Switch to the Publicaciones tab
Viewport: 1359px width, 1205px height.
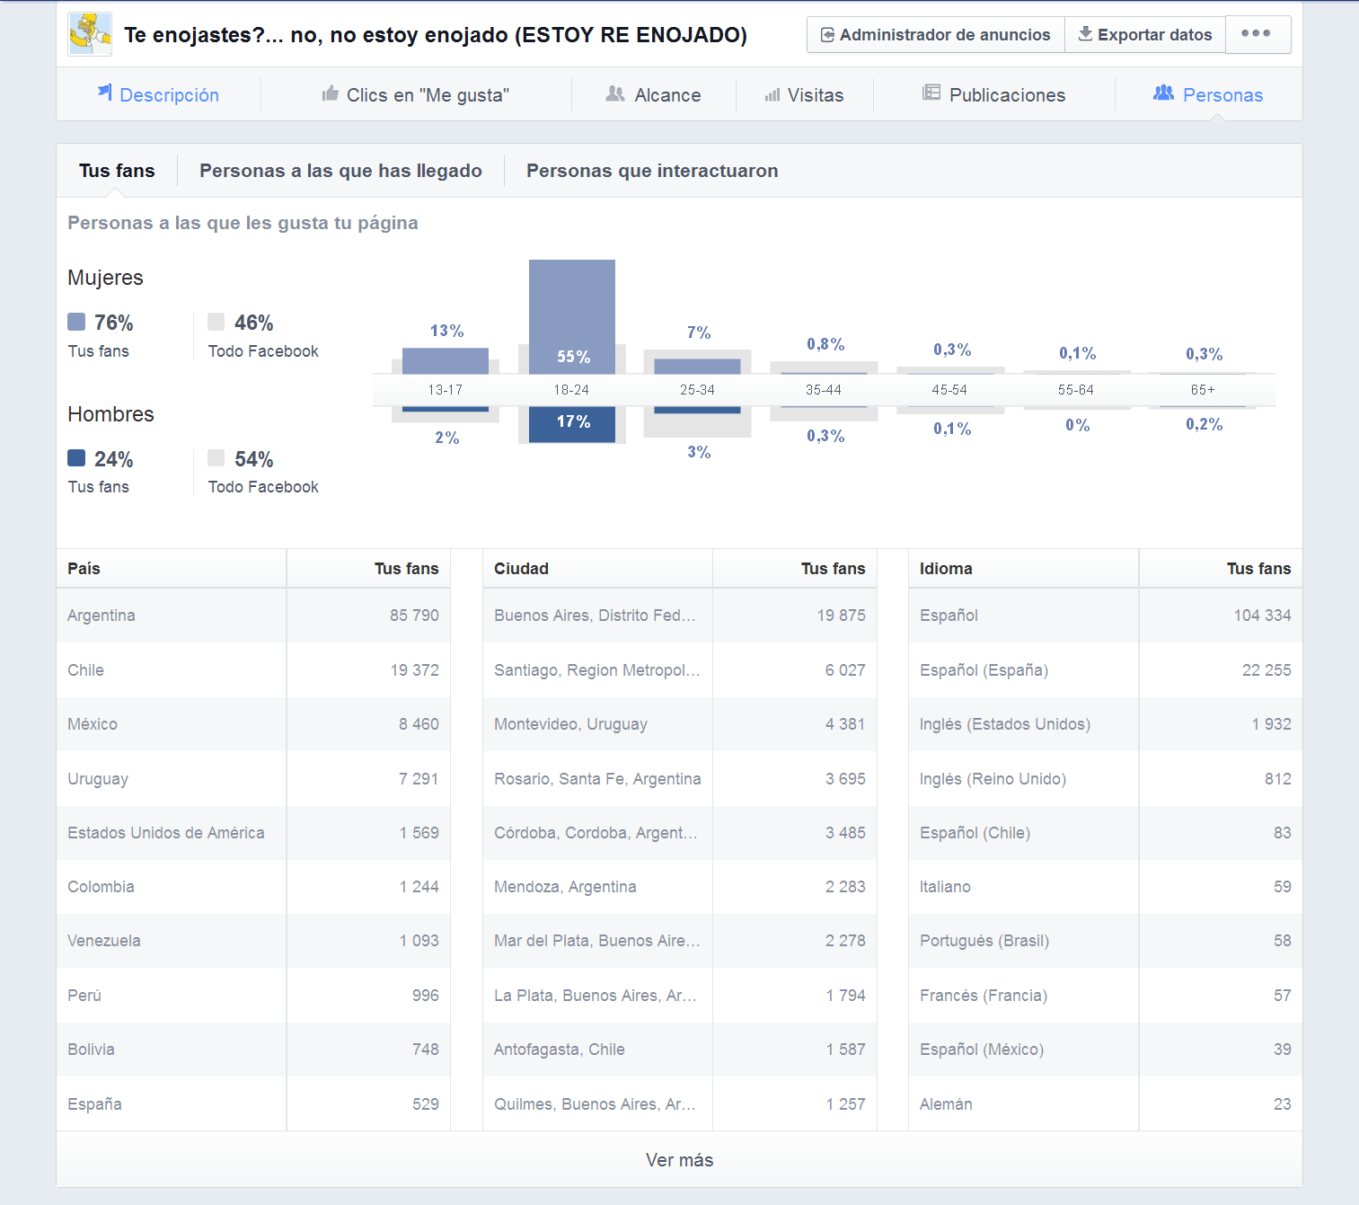pyautogui.click(x=994, y=94)
